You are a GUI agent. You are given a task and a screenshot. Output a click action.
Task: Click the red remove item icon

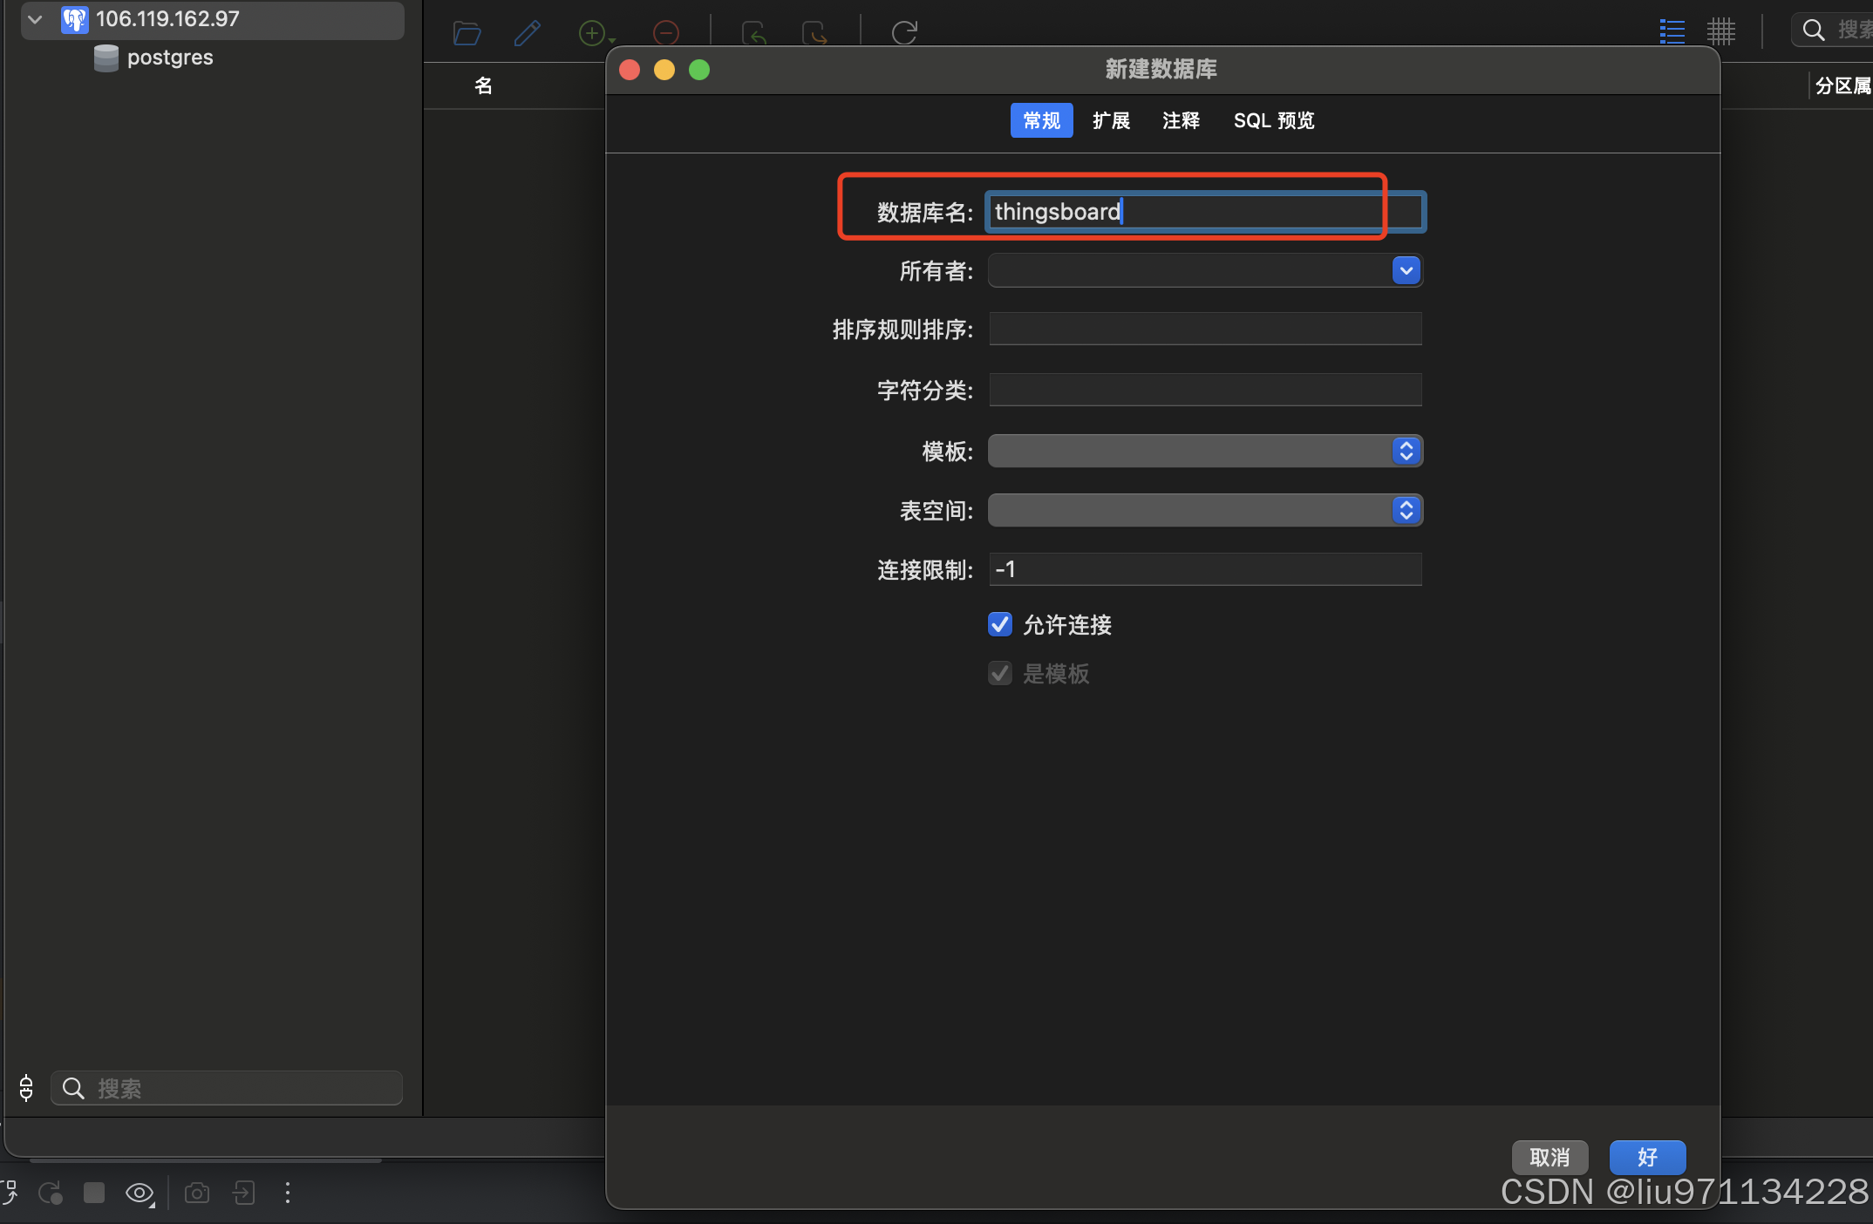[665, 32]
